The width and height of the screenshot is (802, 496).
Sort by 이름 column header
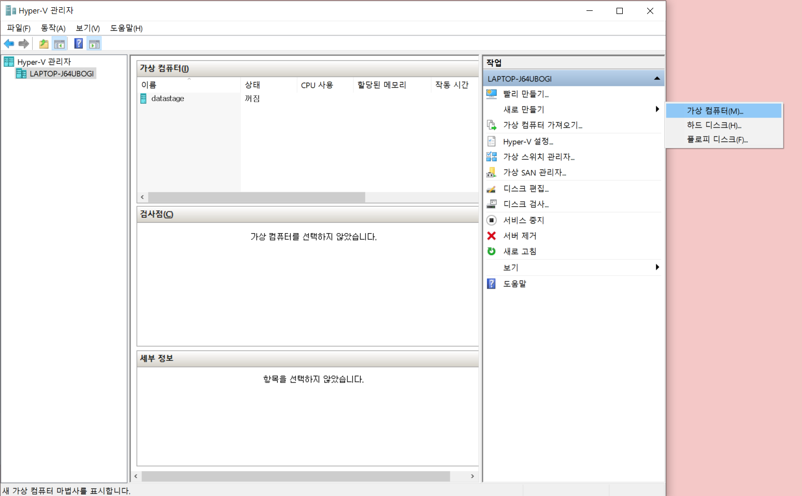[x=189, y=85]
